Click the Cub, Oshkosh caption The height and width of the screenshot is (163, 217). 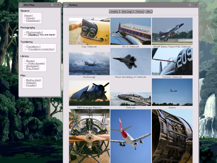point(89,47)
